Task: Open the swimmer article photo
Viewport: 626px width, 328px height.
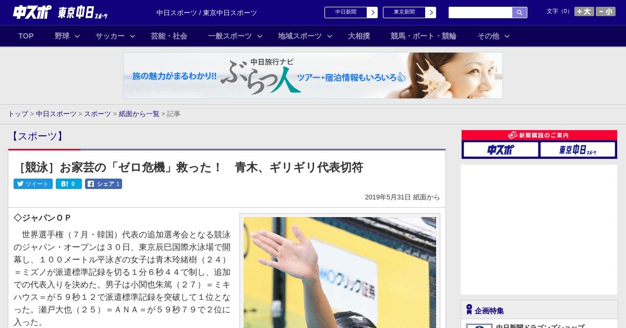Action: (340, 272)
